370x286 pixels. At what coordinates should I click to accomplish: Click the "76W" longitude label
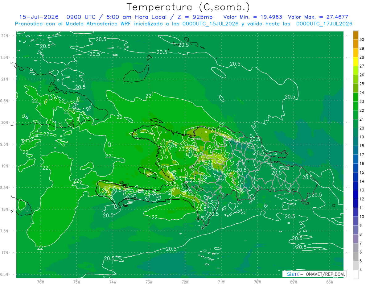pyautogui.click(x=40, y=282)
